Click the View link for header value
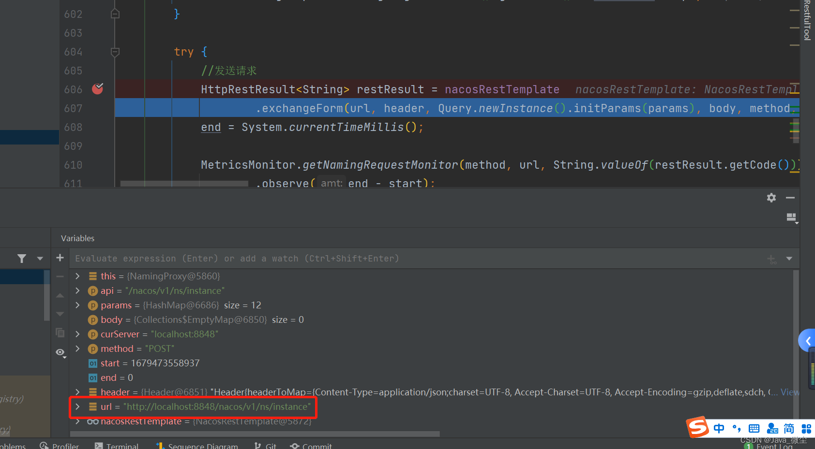This screenshot has width=815, height=449. coord(789,392)
